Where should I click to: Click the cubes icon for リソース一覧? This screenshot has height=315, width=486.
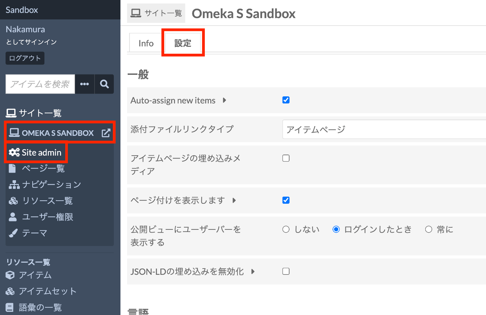pyautogui.click(x=13, y=201)
